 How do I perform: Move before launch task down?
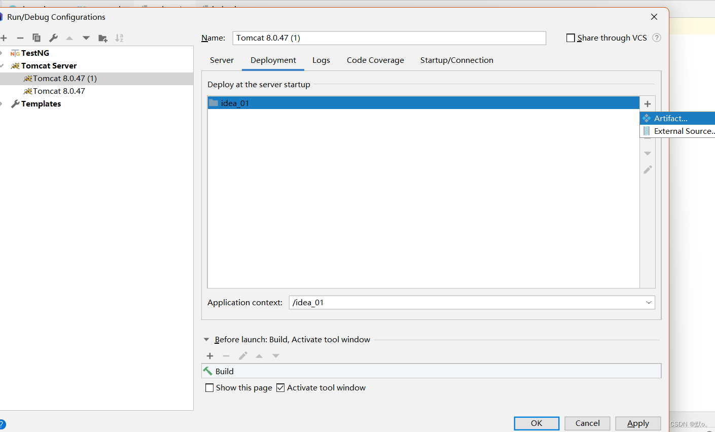pos(276,356)
